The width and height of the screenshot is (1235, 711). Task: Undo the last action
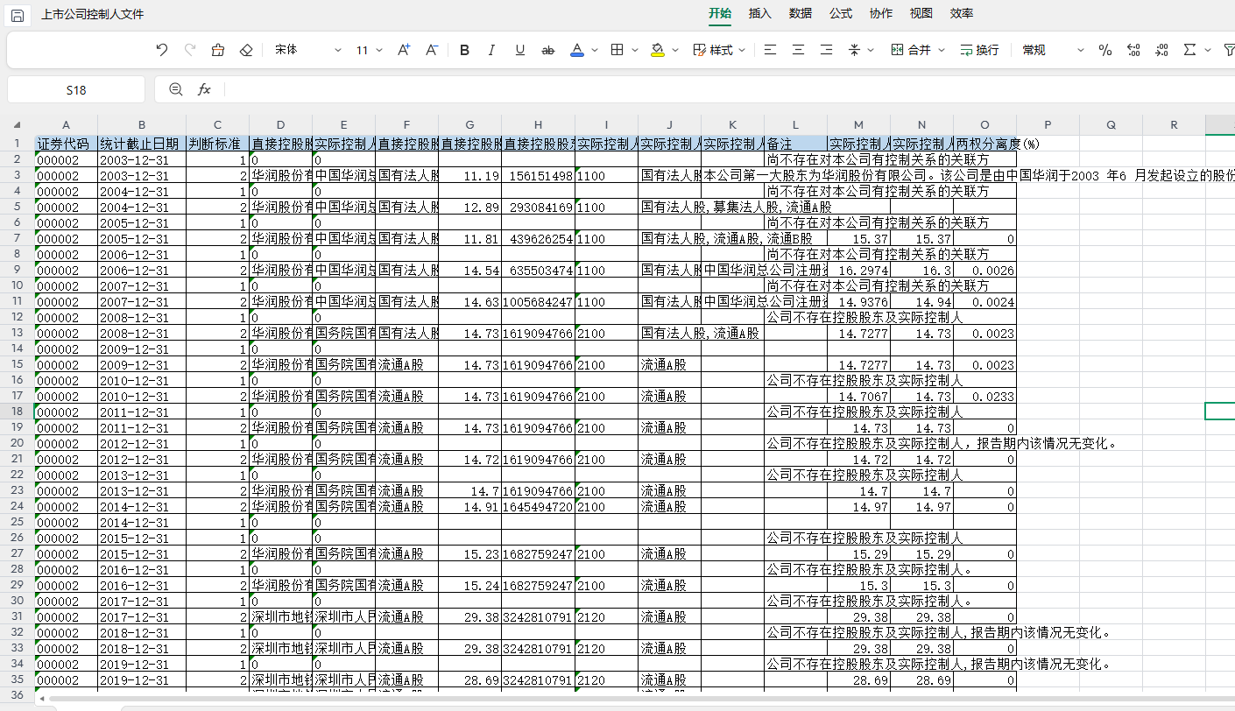click(x=161, y=50)
